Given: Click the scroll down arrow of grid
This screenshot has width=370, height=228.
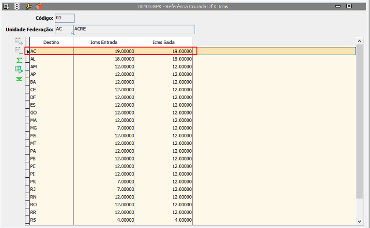Looking at the screenshot, I should 359,221.
